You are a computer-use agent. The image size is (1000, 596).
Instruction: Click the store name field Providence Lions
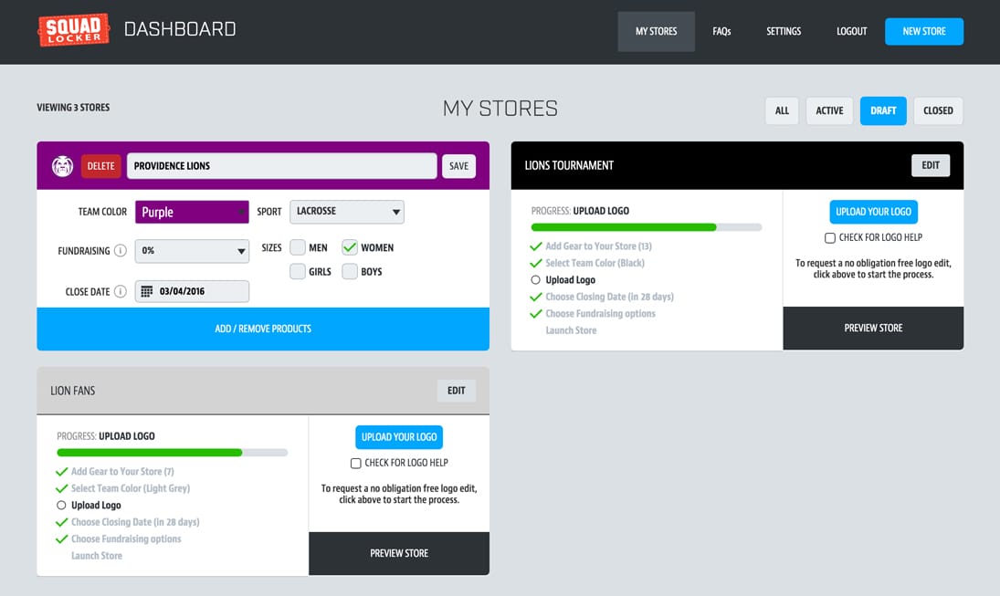click(282, 166)
